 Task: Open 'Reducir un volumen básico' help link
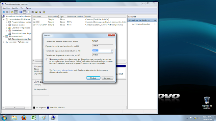(63, 70)
